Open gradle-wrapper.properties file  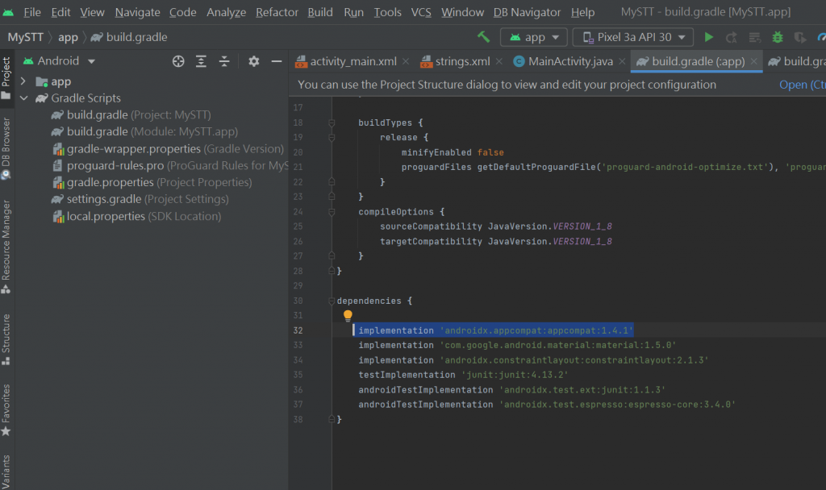pyautogui.click(x=168, y=149)
